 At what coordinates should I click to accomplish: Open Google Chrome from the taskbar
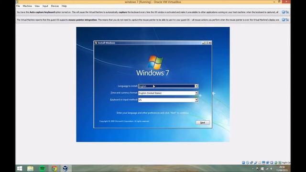pos(54,168)
